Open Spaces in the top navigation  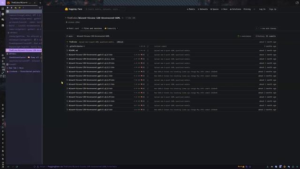tap(215, 9)
